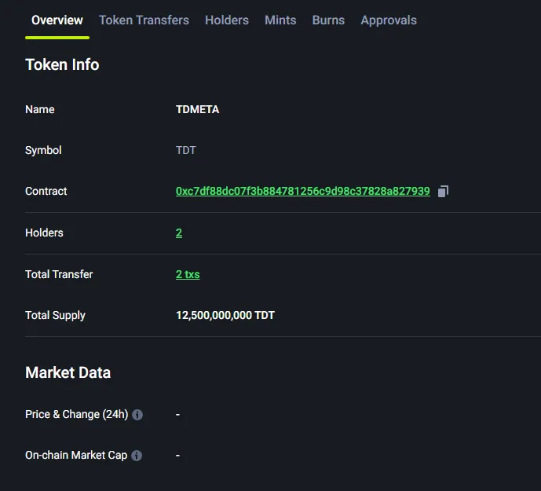Select the Mints tab
Image resolution: width=541 pixels, height=491 pixels.
click(x=280, y=20)
